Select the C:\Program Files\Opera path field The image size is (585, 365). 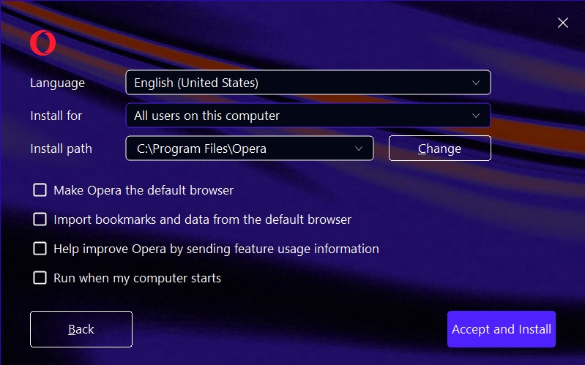(250, 148)
